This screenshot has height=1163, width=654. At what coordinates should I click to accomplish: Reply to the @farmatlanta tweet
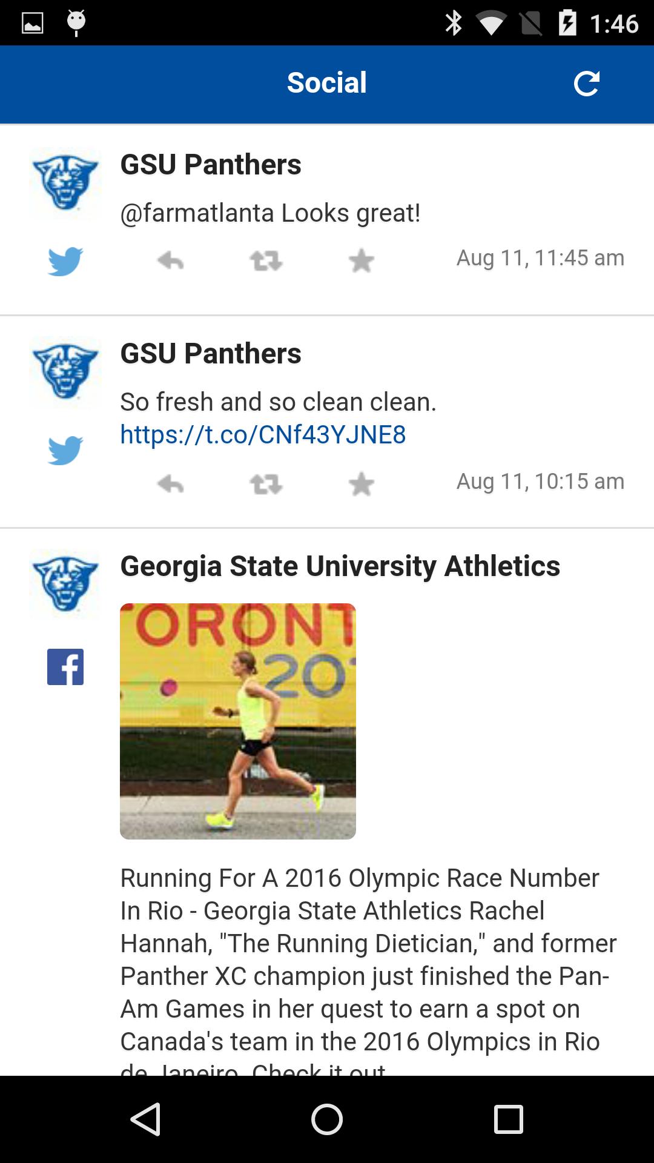[x=171, y=261]
